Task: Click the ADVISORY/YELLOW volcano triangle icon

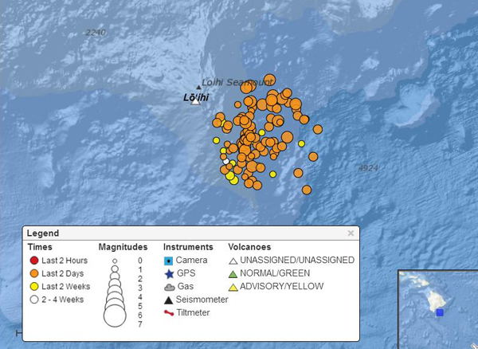Action: pyautogui.click(x=233, y=286)
